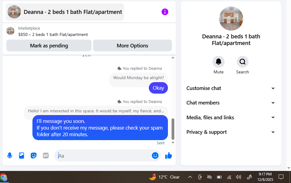Open Meet Now tray icon
The height and width of the screenshot is (183, 291).
coord(200,177)
